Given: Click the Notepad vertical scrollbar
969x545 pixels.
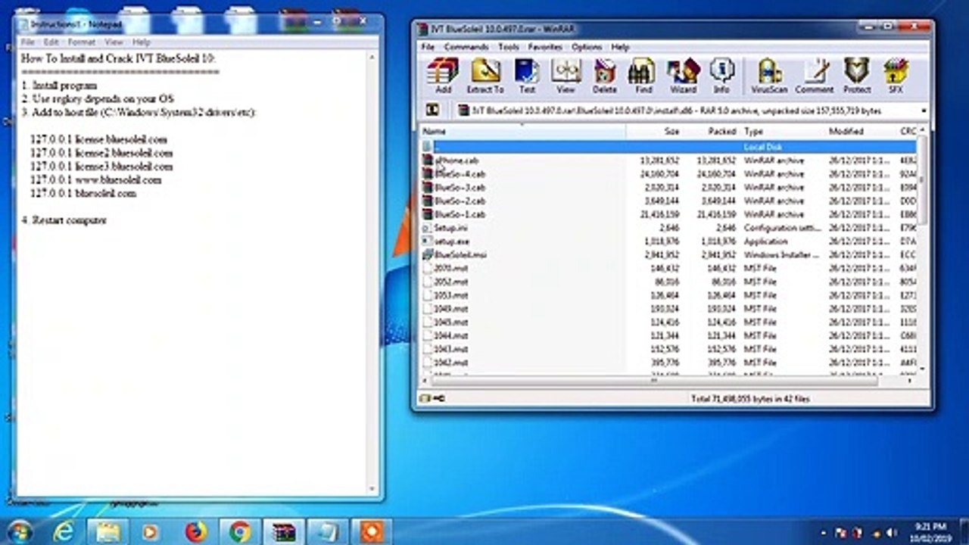Looking at the screenshot, I should pos(372,272).
